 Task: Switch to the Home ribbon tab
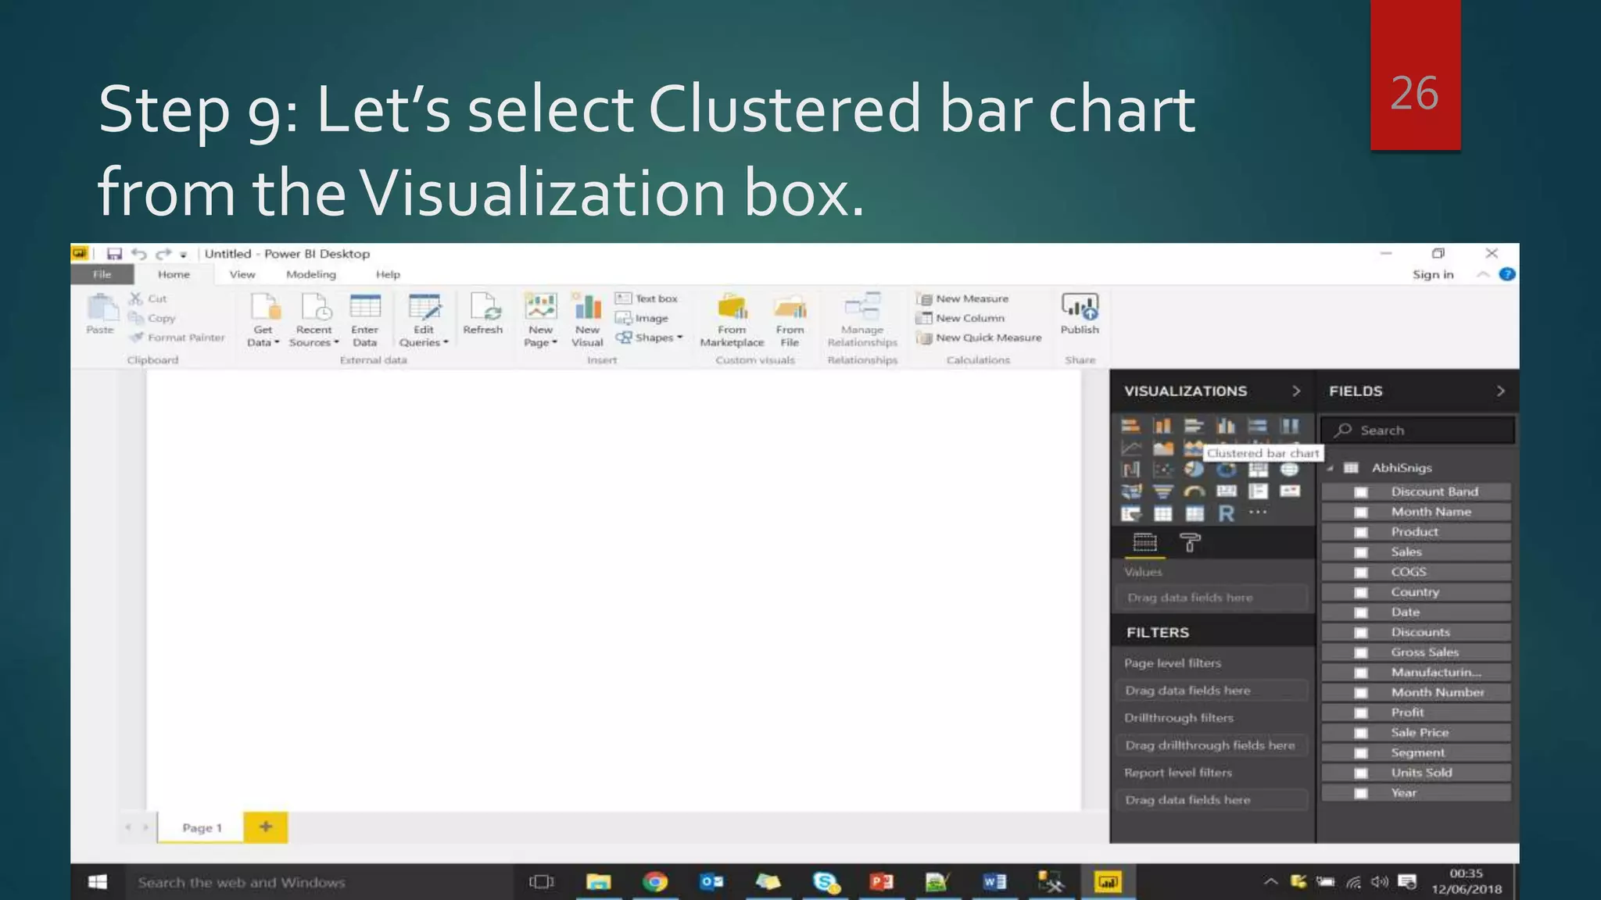tap(174, 274)
